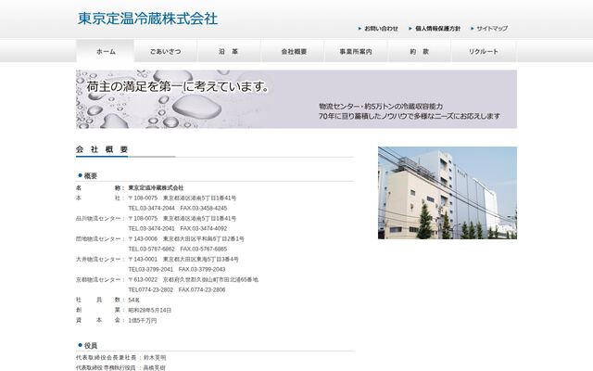Image resolution: width=593 pixels, height=371 pixels.
Task: Open the サイトマップ link
Action: 492,29
